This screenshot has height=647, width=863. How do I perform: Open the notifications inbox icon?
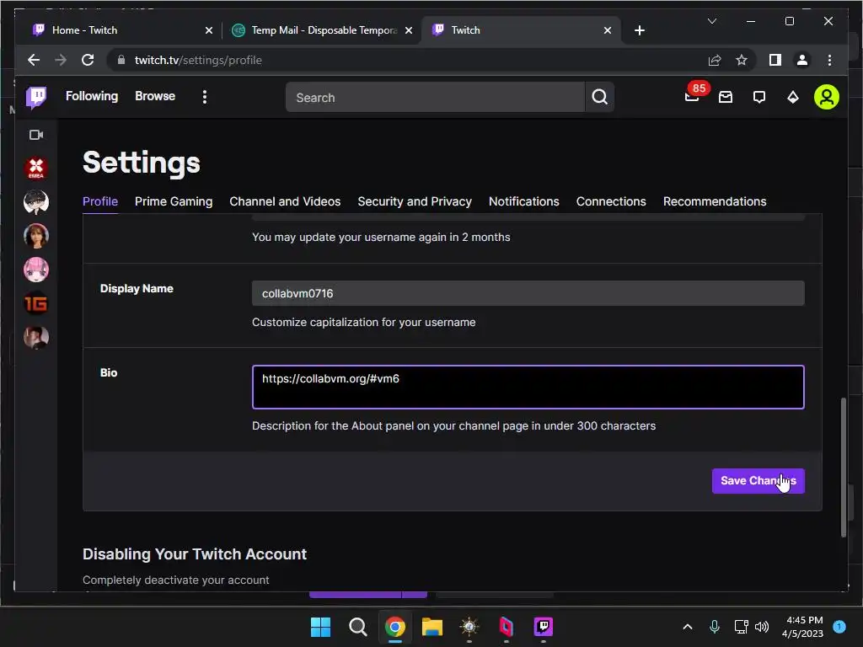(x=726, y=97)
